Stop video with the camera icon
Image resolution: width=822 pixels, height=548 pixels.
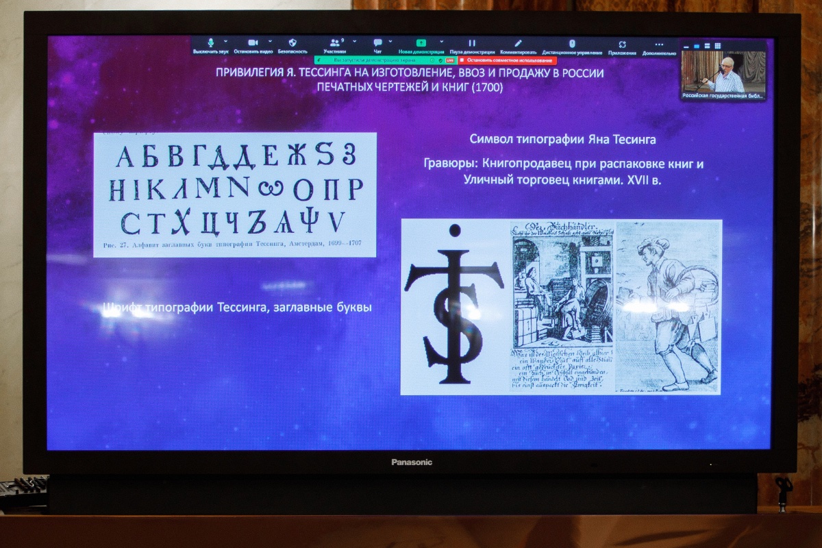(252, 43)
